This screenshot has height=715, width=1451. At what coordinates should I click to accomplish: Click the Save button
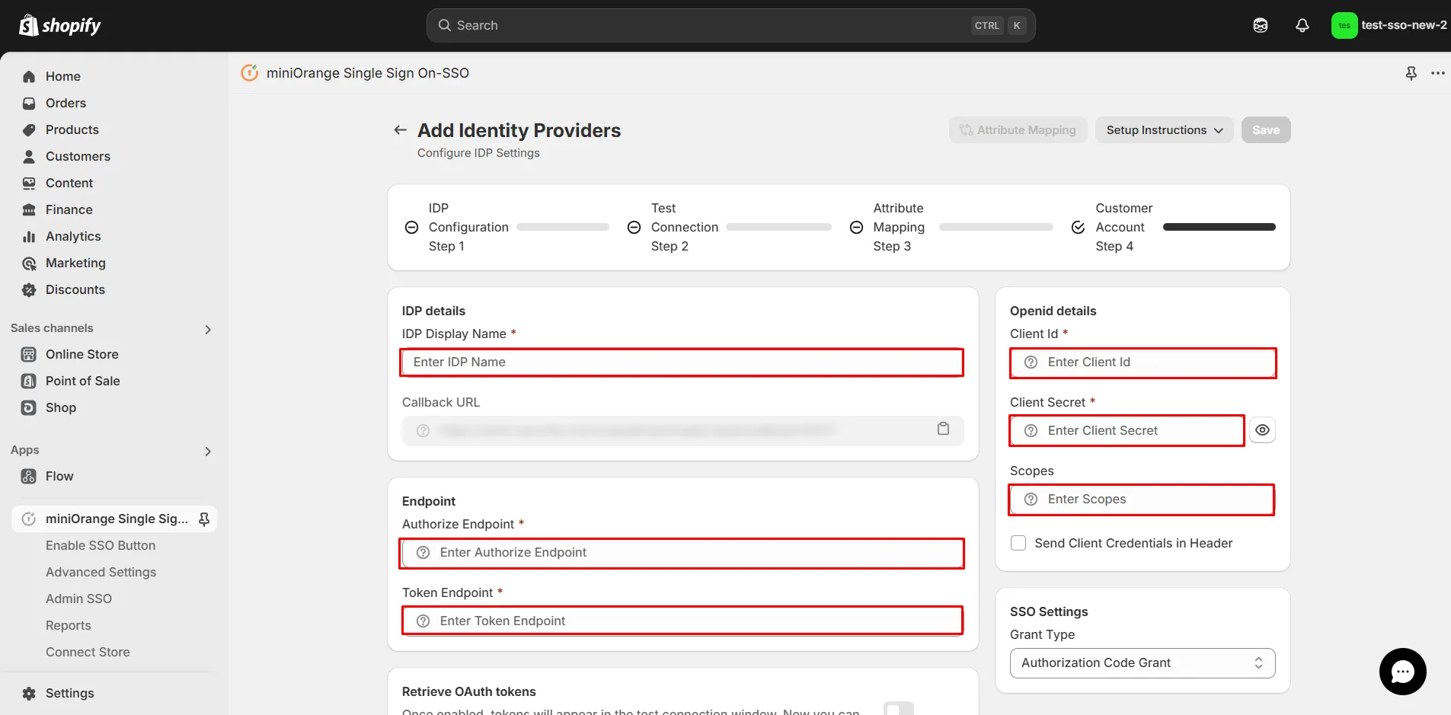click(x=1266, y=129)
